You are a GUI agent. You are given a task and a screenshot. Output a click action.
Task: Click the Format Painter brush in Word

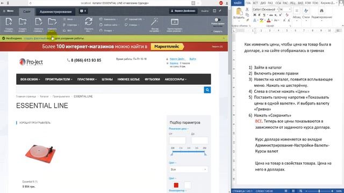coord(247,20)
